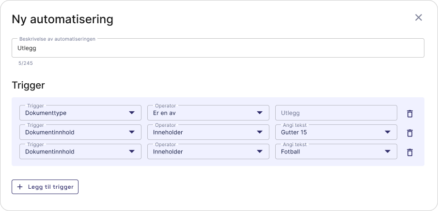The image size is (438, 211).
Task: Open the second row Dokumentinnhold trigger dropdown
Action: 73,132
